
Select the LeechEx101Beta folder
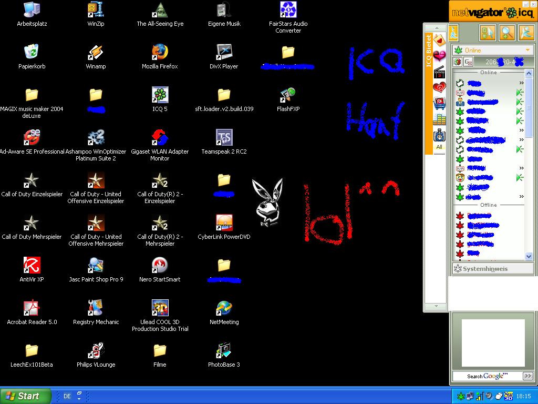32,355
